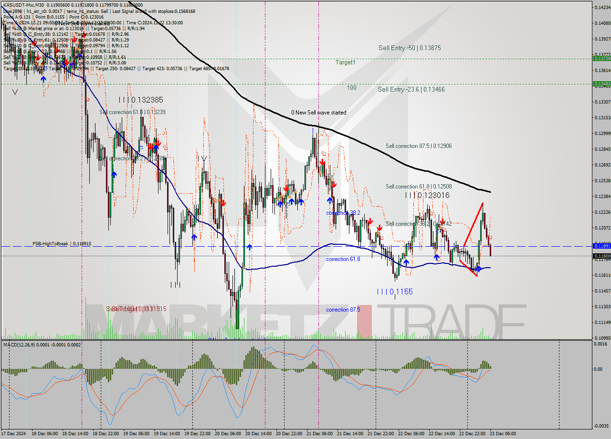Click the blue 'correction 87.5' label
The width and height of the screenshot is (611, 439).
pos(343,310)
